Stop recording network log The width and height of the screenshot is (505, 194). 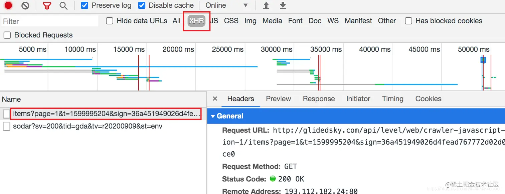pos(8,5)
